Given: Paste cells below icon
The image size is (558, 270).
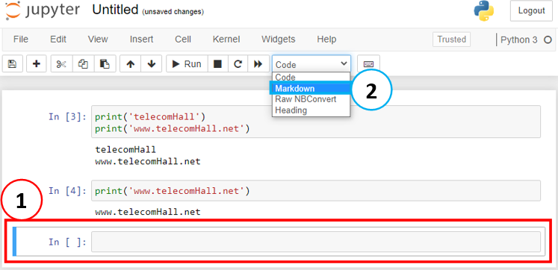Looking at the screenshot, I should (x=105, y=64).
